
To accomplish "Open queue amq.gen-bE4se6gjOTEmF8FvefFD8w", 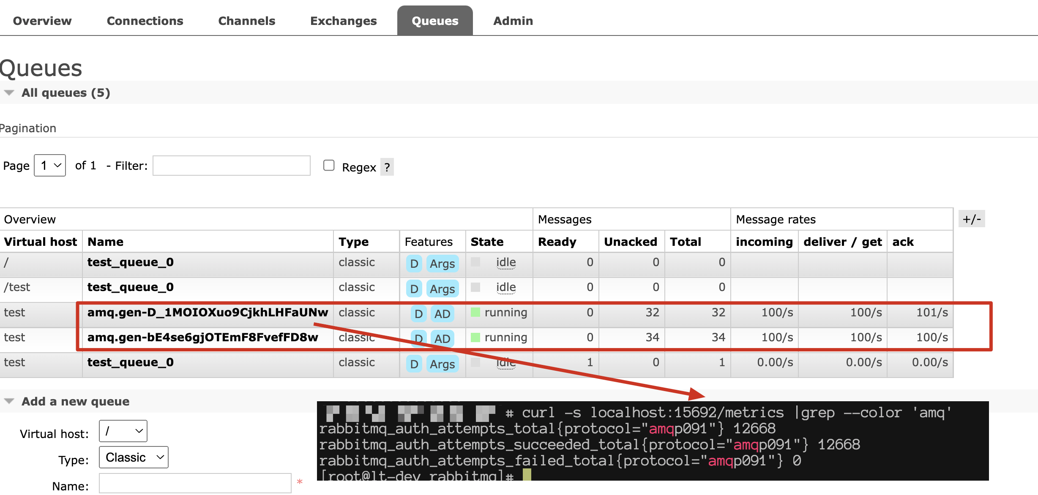I will pyautogui.click(x=203, y=337).
